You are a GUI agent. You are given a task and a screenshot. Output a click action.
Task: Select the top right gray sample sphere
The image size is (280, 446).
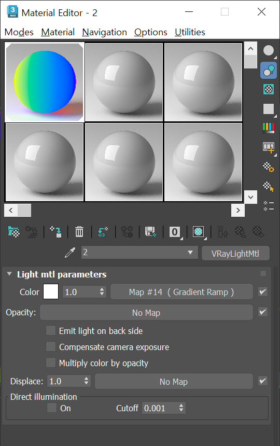pos(203,82)
